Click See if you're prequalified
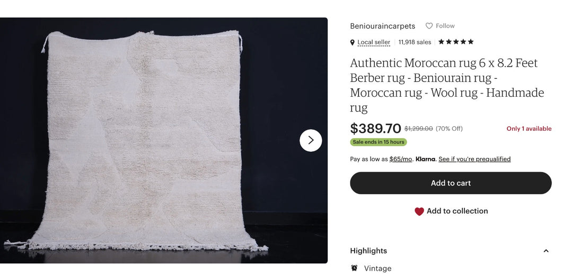The height and width of the screenshot is (274, 562). tap(475, 159)
